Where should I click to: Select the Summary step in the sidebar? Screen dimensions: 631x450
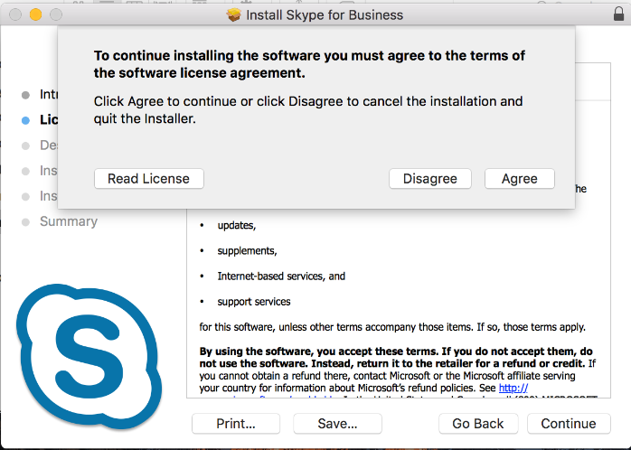click(x=69, y=221)
